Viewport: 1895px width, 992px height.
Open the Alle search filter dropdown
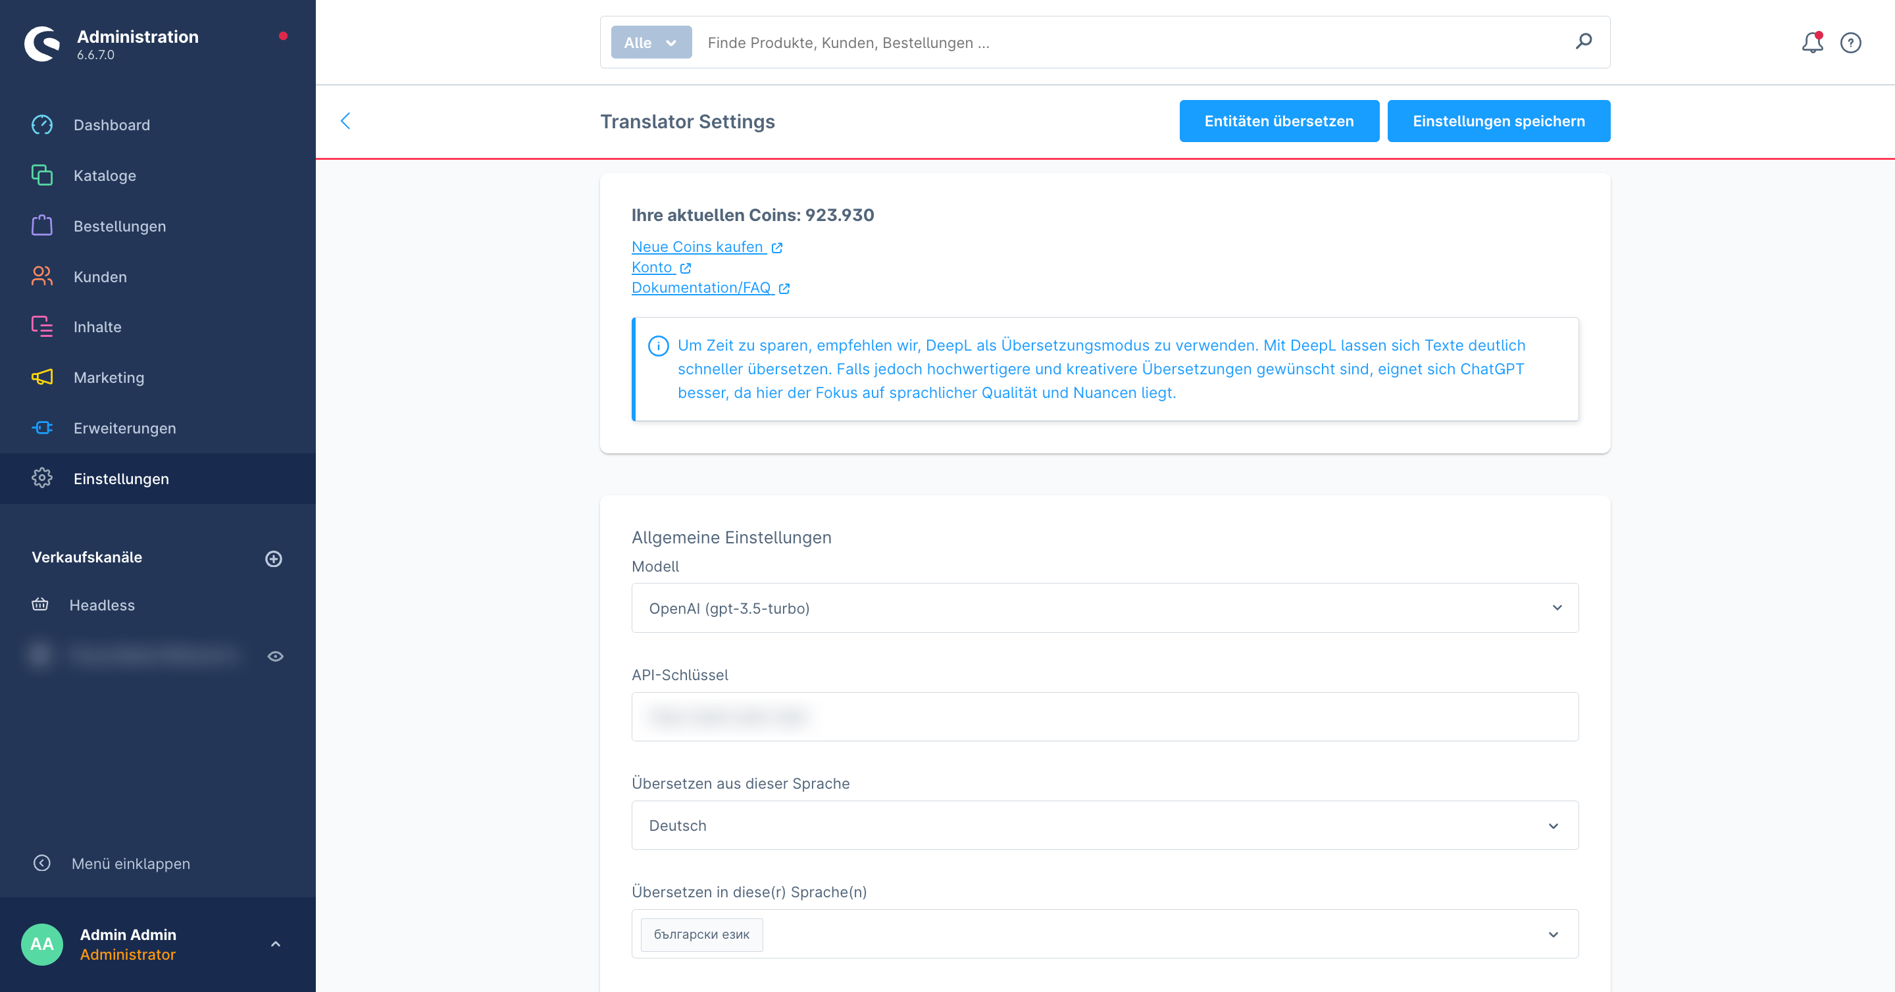pos(650,43)
